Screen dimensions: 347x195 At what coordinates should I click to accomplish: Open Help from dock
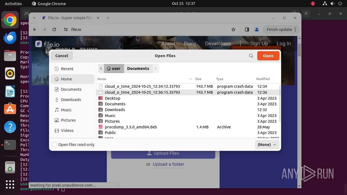[x=10, y=127]
